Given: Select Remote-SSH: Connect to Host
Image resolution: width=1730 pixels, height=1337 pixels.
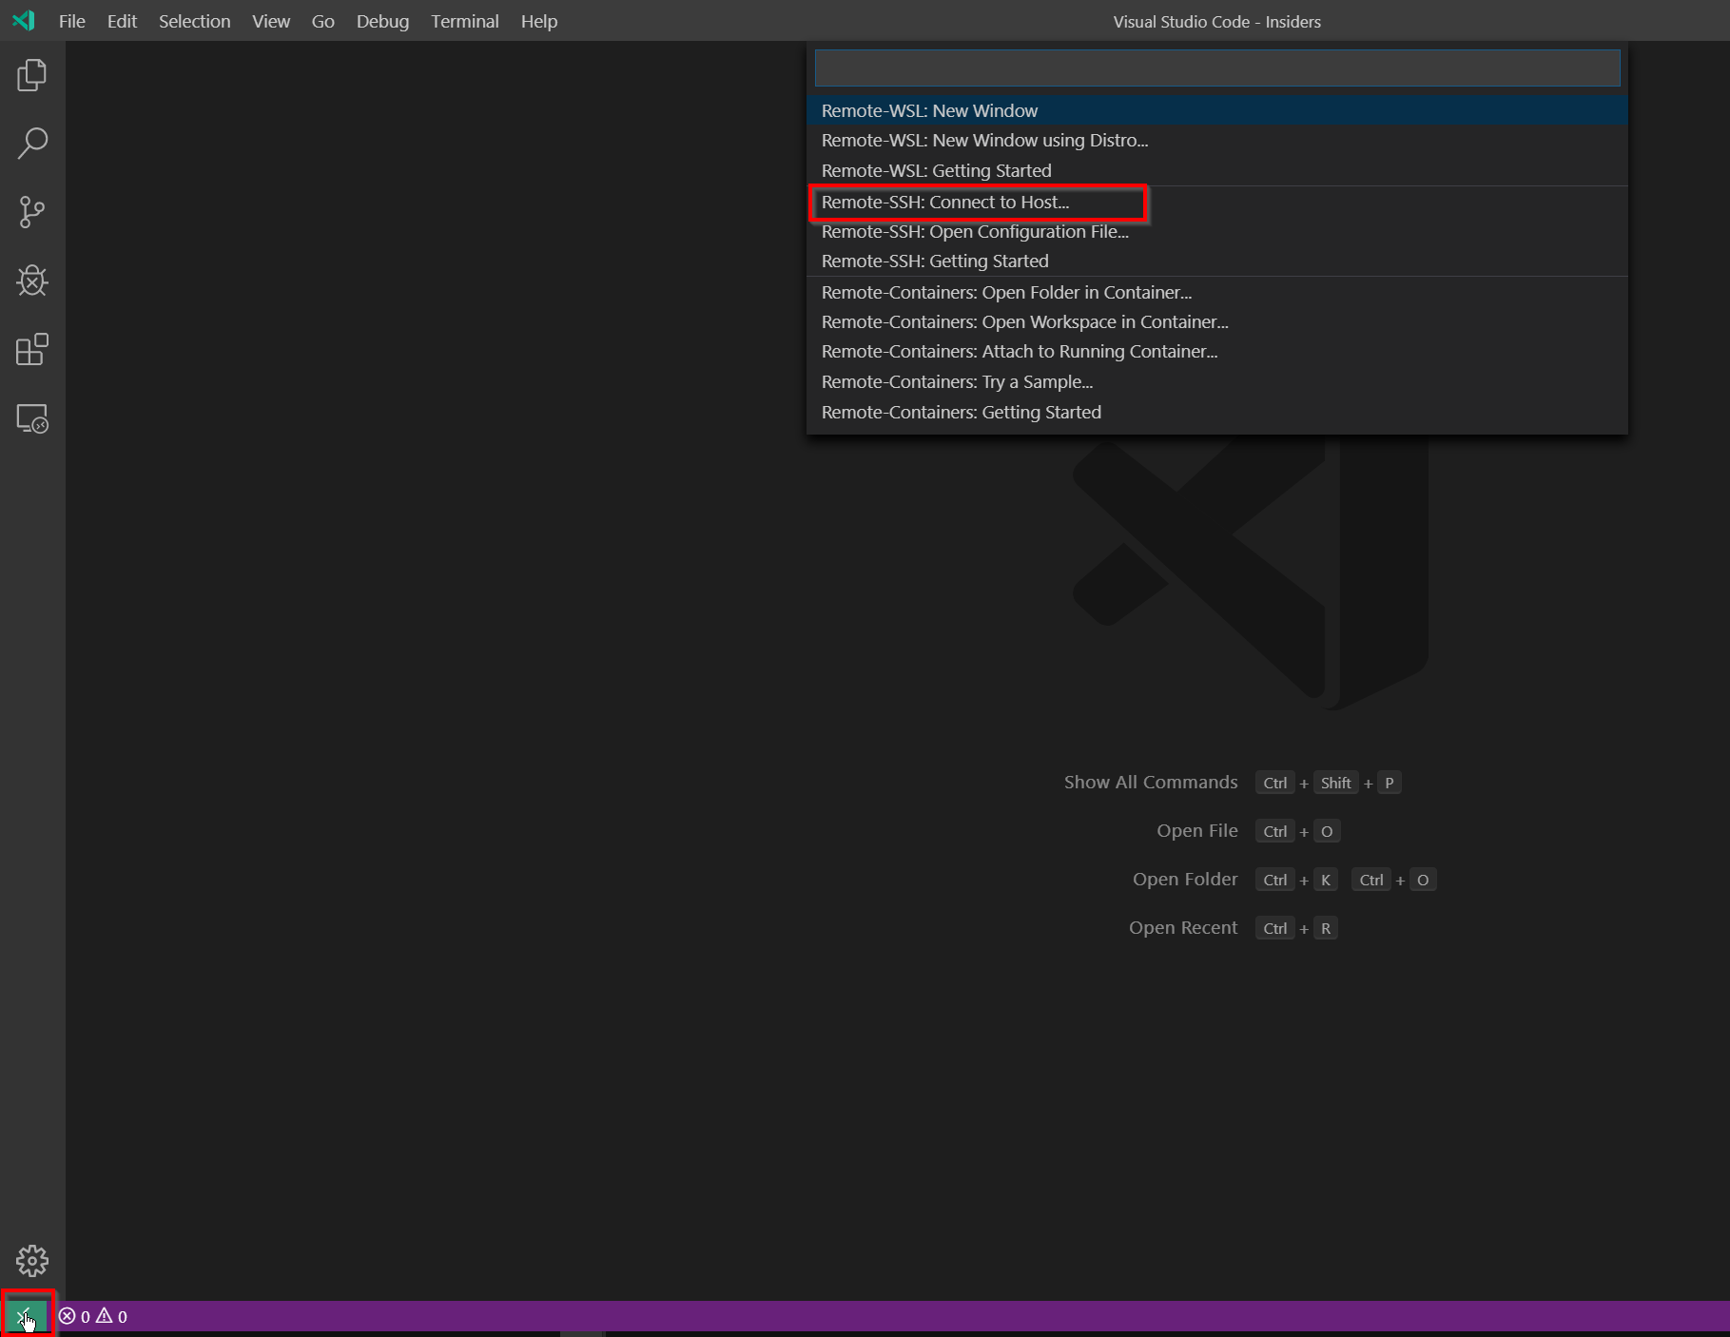Looking at the screenshot, I should pyautogui.click(x=944, y=203).
